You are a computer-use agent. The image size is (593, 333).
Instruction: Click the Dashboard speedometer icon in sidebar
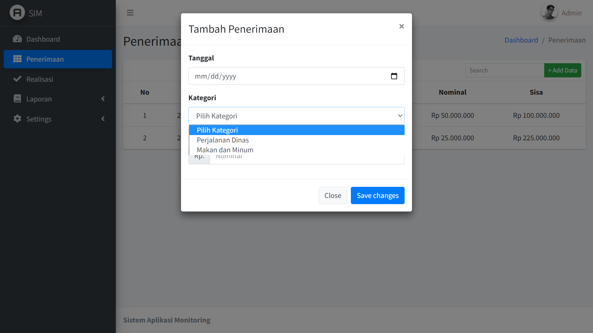pos(17,39)
